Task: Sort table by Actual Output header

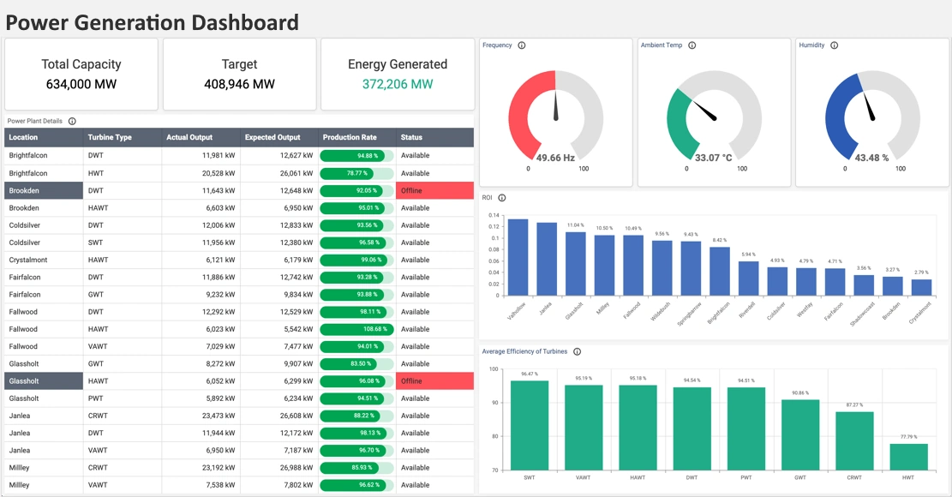Action: pyautogui.click(x=193, y=137)
